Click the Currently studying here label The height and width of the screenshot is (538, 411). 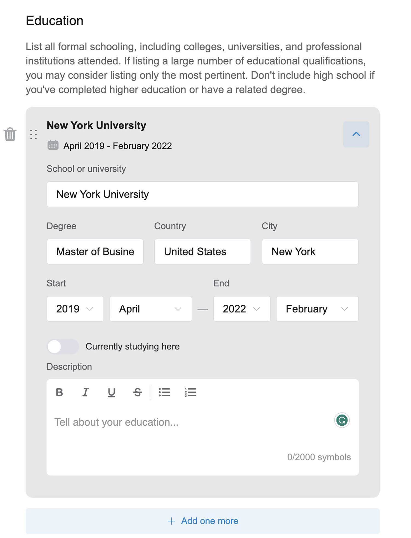(133, 346)
